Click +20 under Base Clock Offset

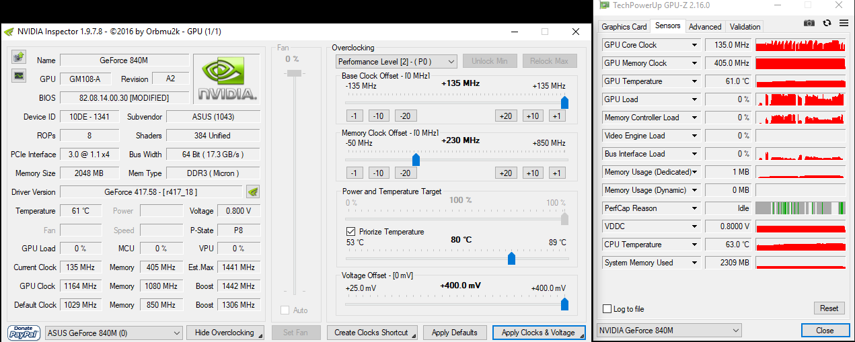pyautogui.click(x=506, y=116)
